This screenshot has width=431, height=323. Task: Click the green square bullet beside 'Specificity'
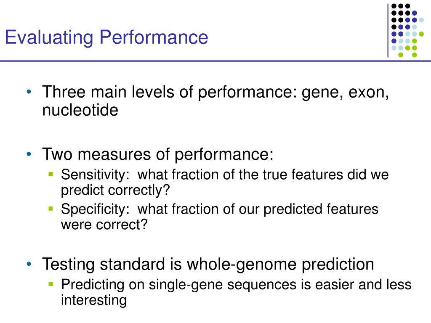(51, 209)
